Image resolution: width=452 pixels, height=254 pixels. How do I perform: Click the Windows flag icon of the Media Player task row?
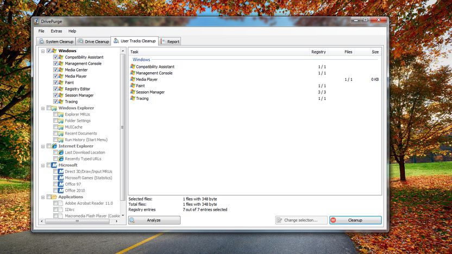(x=133, y=79)
